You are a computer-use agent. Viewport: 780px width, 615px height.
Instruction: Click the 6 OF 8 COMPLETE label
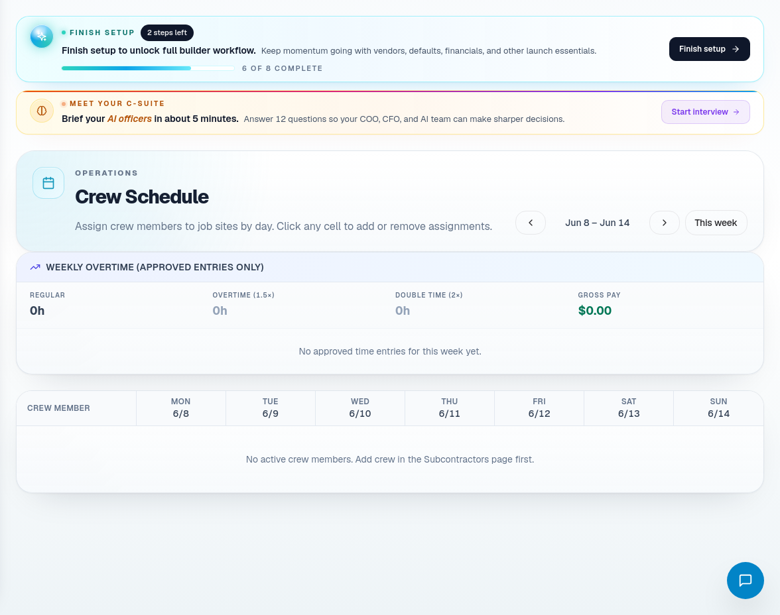click(282, 69)
